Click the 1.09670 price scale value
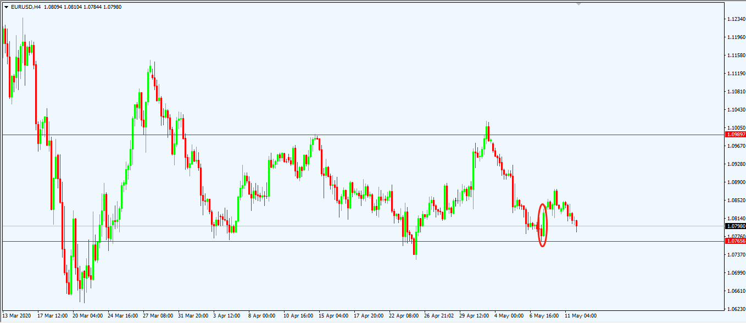 pyautogui.click(x=736, y=146)
